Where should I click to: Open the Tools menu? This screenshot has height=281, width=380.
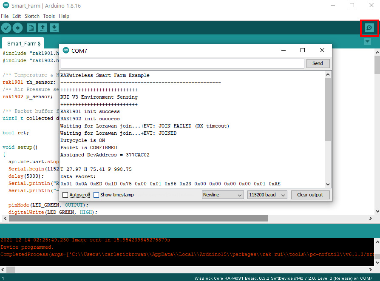point(49,16)
